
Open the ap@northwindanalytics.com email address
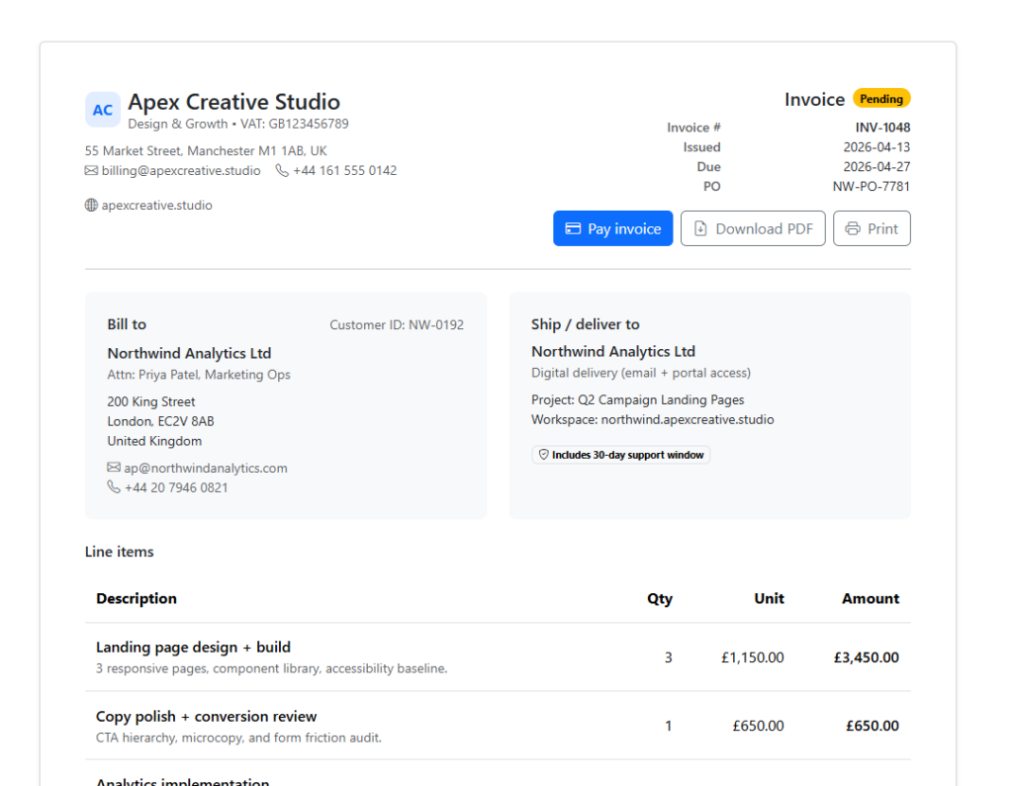coord(206,468)
